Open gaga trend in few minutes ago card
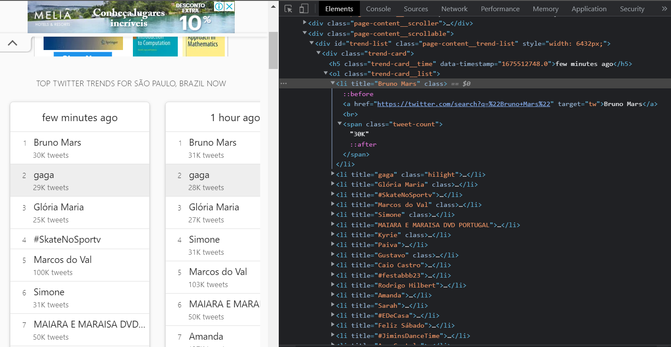671x347 pixels. (x=44, y=175)
